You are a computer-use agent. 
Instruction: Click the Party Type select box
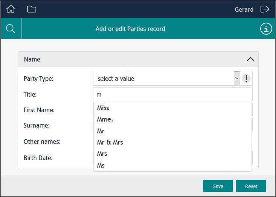click(163, 78)
